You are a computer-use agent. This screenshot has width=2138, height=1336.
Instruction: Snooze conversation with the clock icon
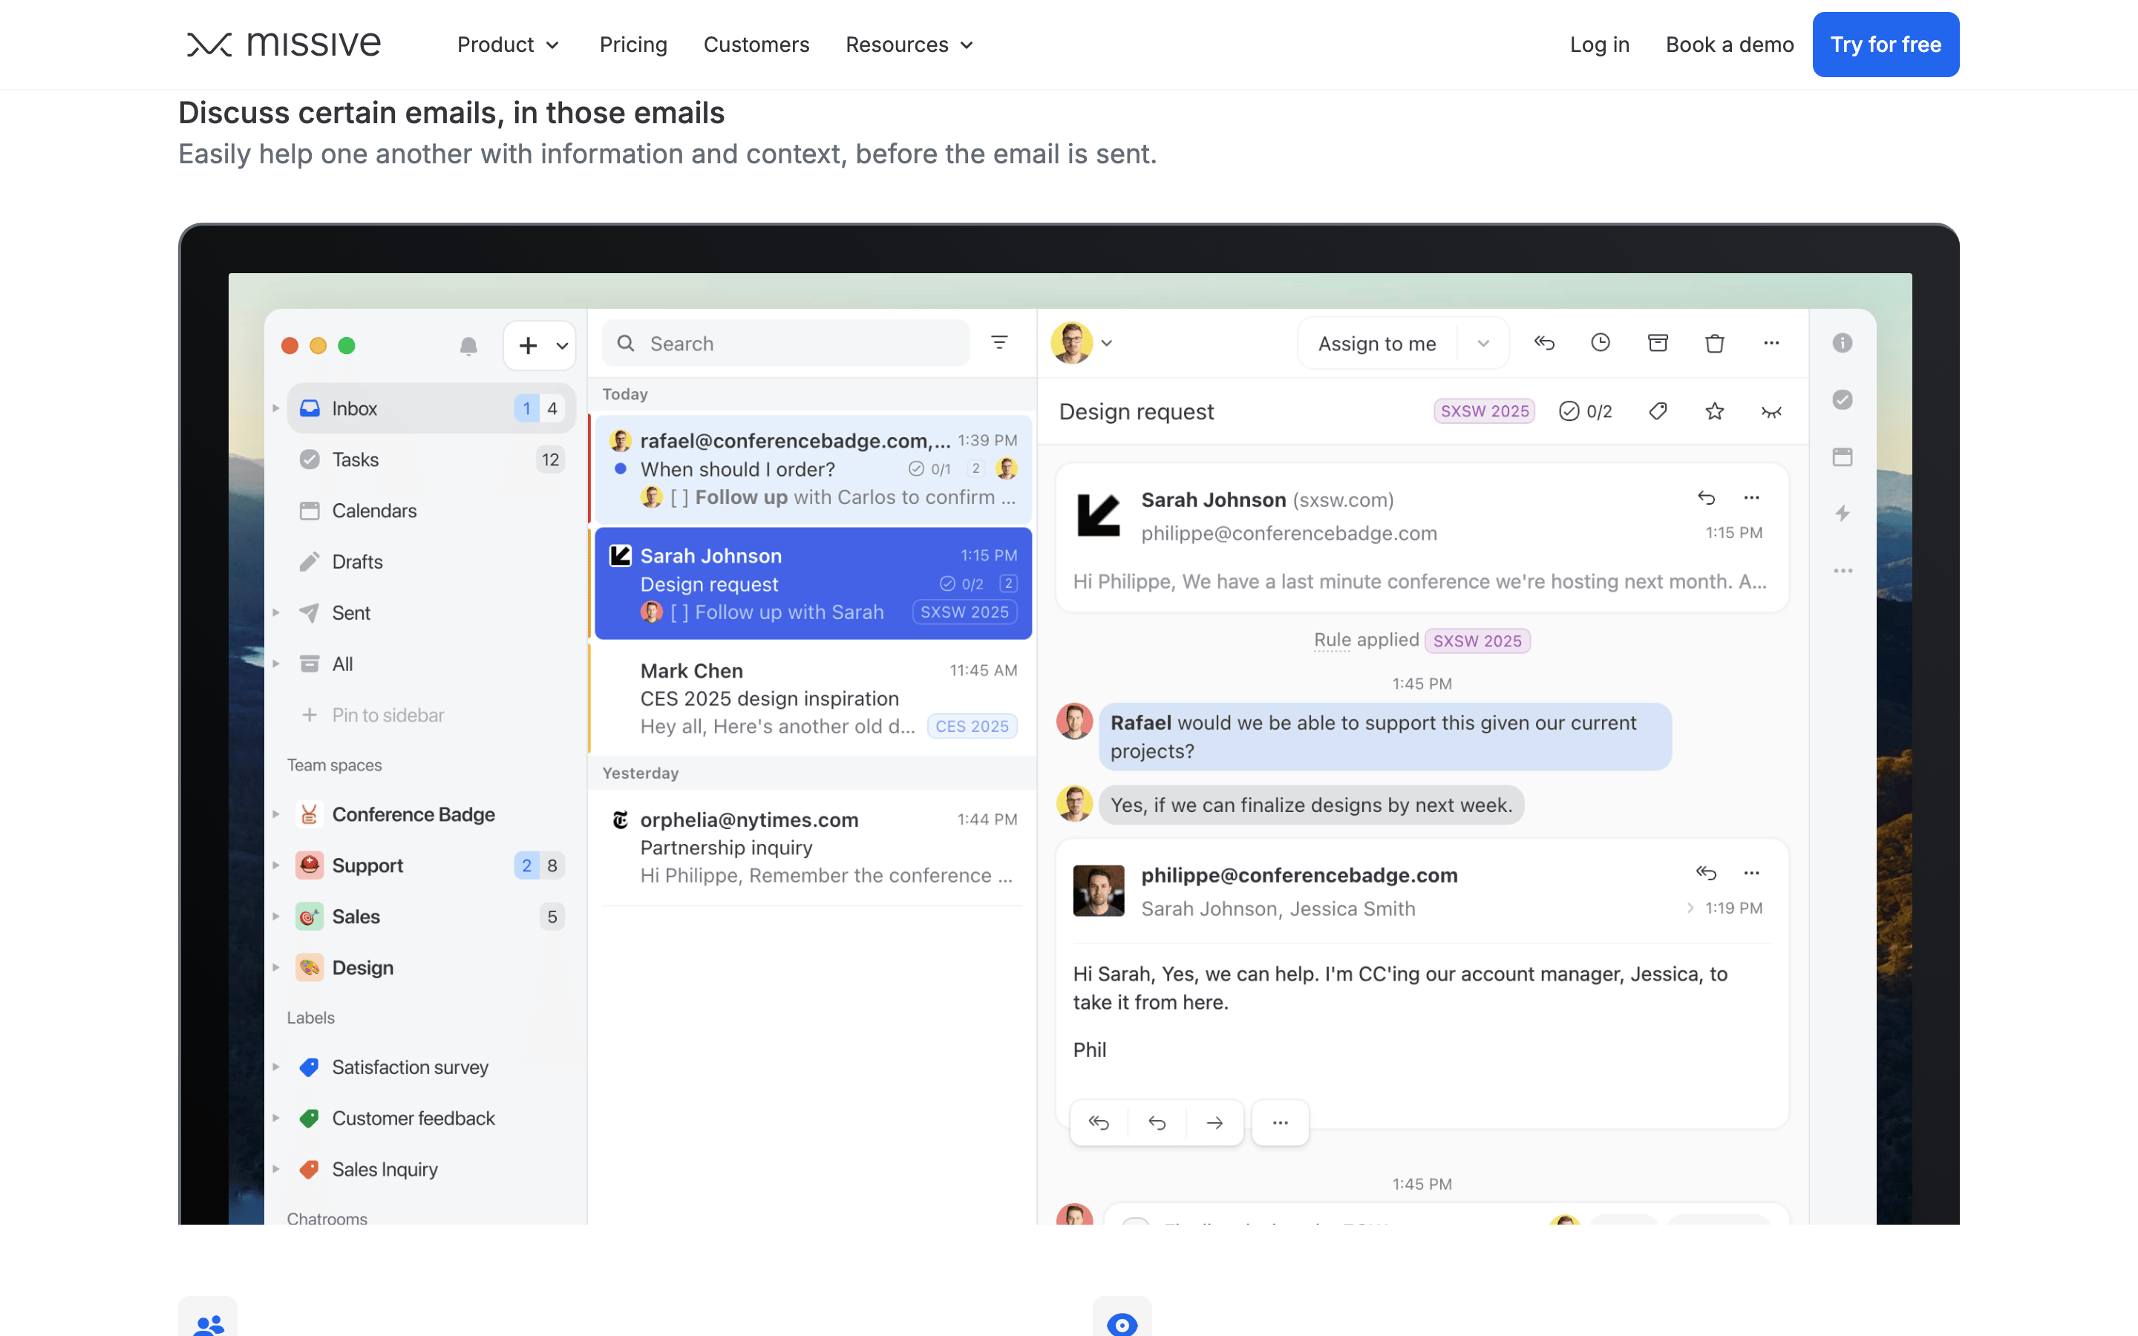1600,343
